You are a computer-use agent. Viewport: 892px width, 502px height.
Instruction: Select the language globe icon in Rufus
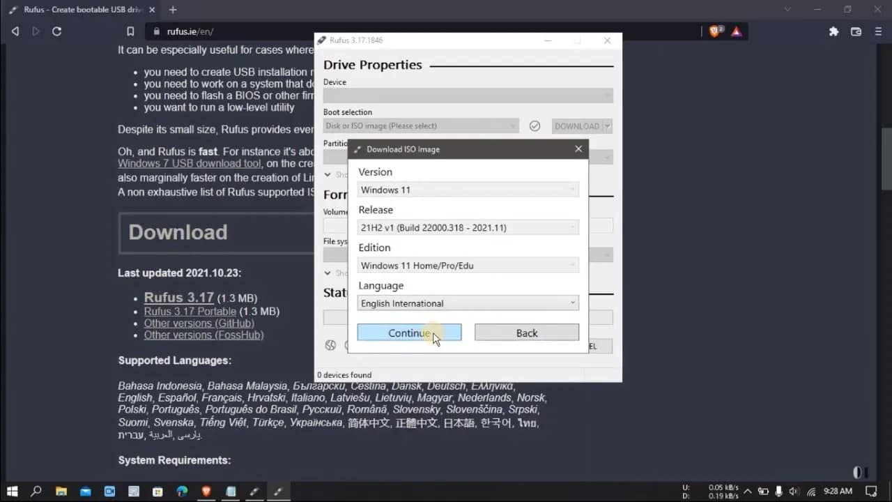330,344
